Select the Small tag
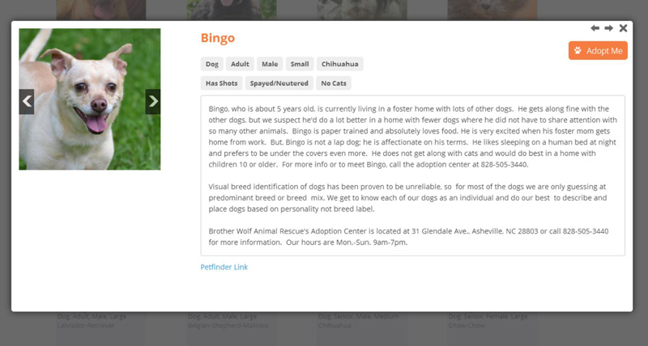Viewport: 648px width, 346px height. [x=300, y=64]
